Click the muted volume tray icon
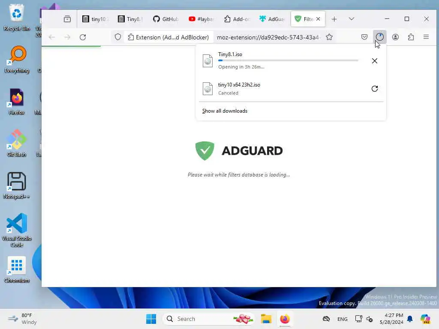Screen dimensions: 439x329 [x=370, y=319]
